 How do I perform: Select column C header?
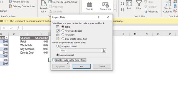coord(14,34)
